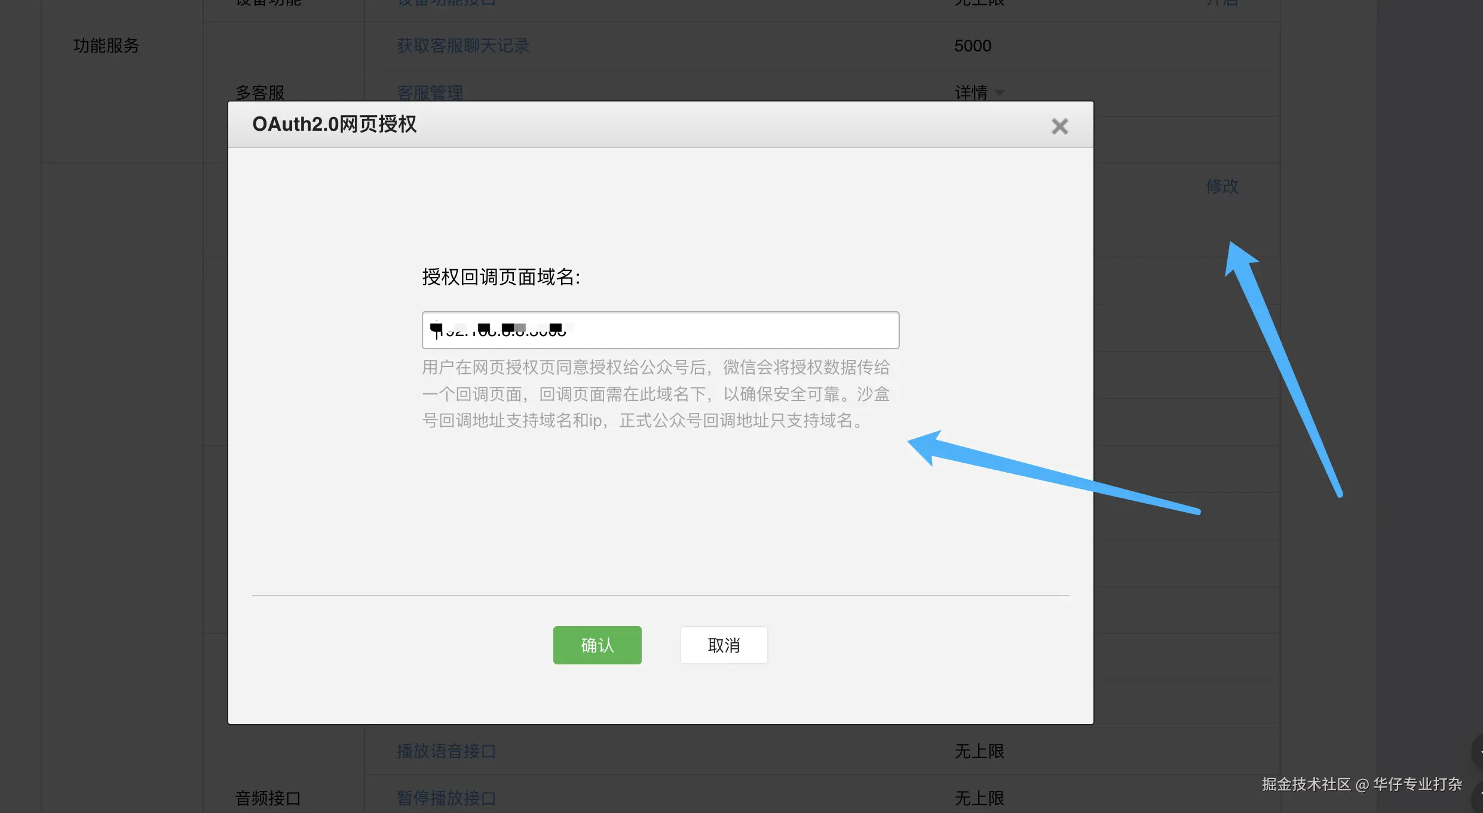The width and height of the screenshot is (1483, 813).
Task: Click the 5000 quota value
Action: (972, 46)
